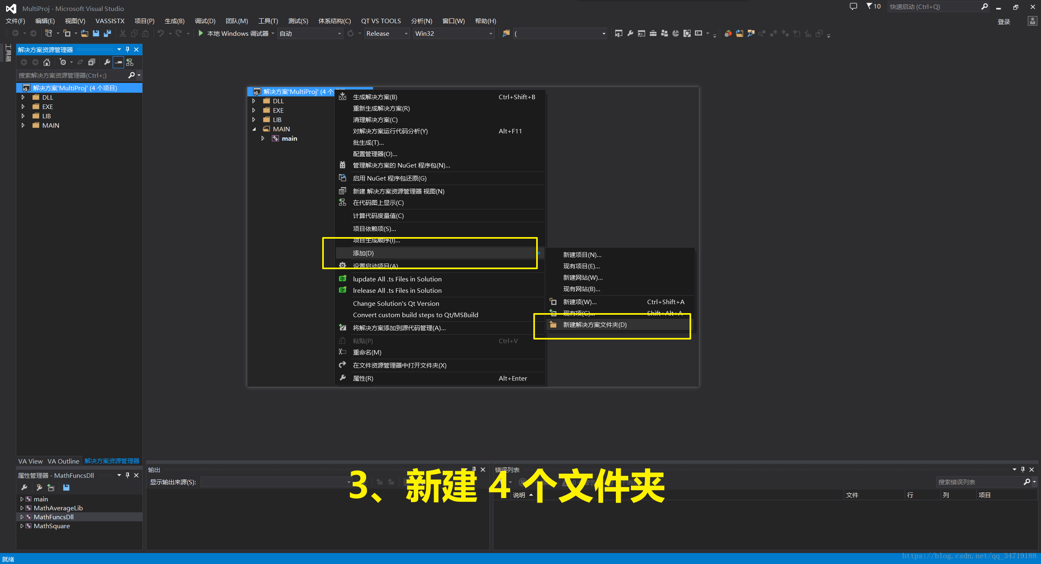The width and height of the screenshot is (1041, 564).
Task: Open the 调试(D) menu
Action: [205, 21]
